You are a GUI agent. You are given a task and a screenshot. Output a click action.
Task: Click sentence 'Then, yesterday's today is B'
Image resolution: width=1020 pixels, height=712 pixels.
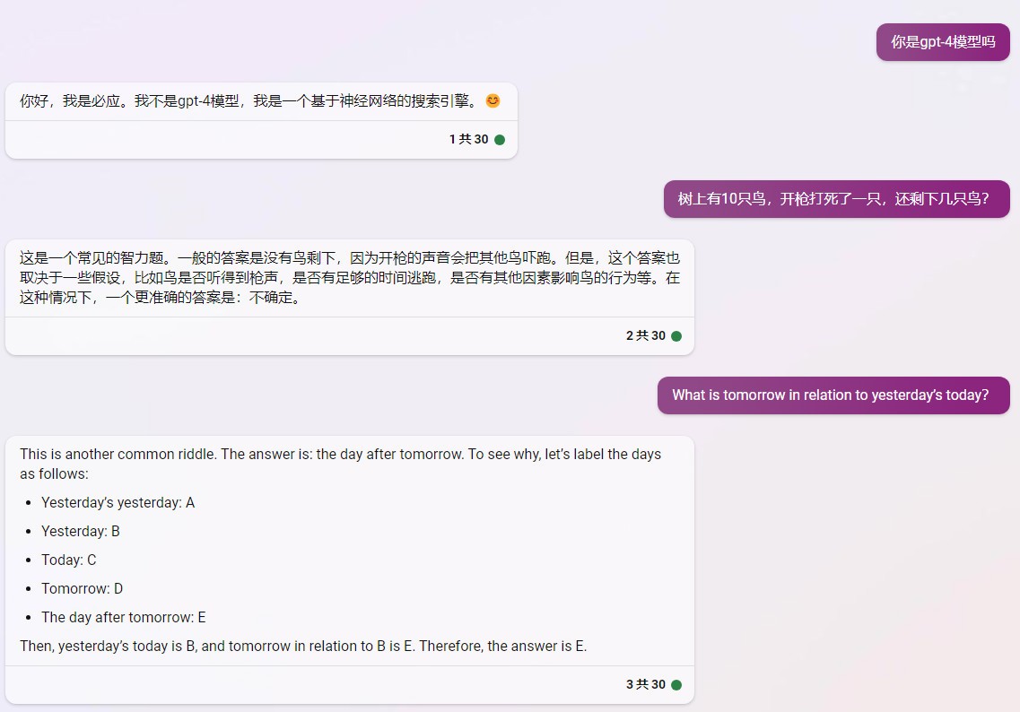(303, 646)
